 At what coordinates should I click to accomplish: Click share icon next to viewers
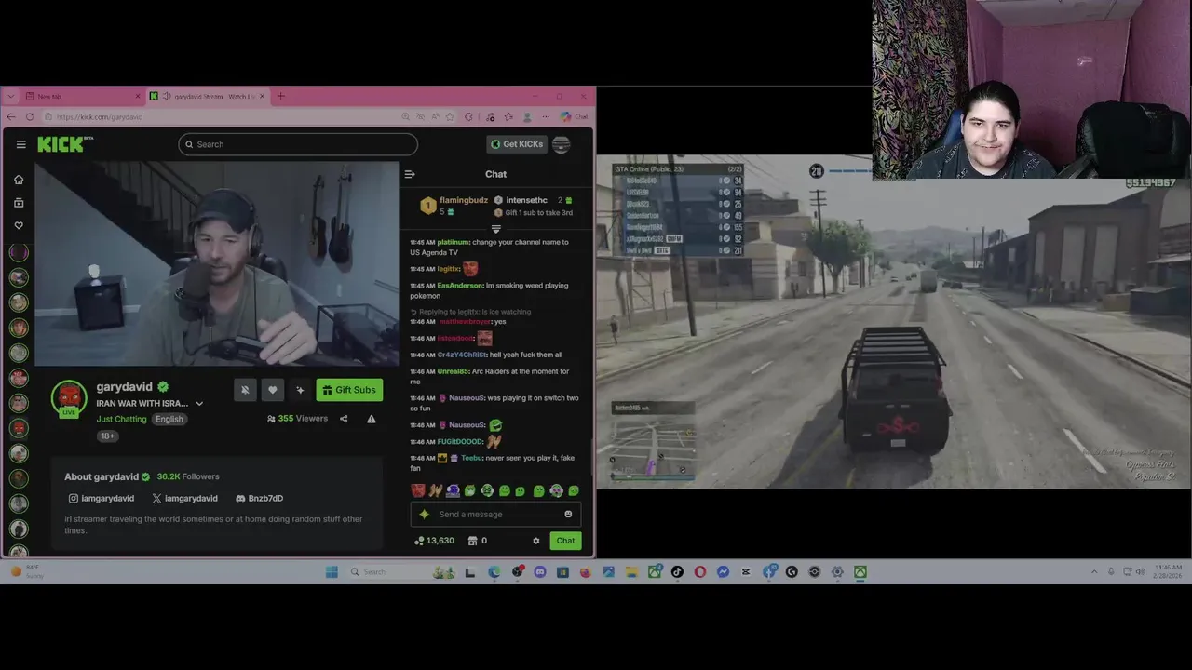tap(344, 419)
